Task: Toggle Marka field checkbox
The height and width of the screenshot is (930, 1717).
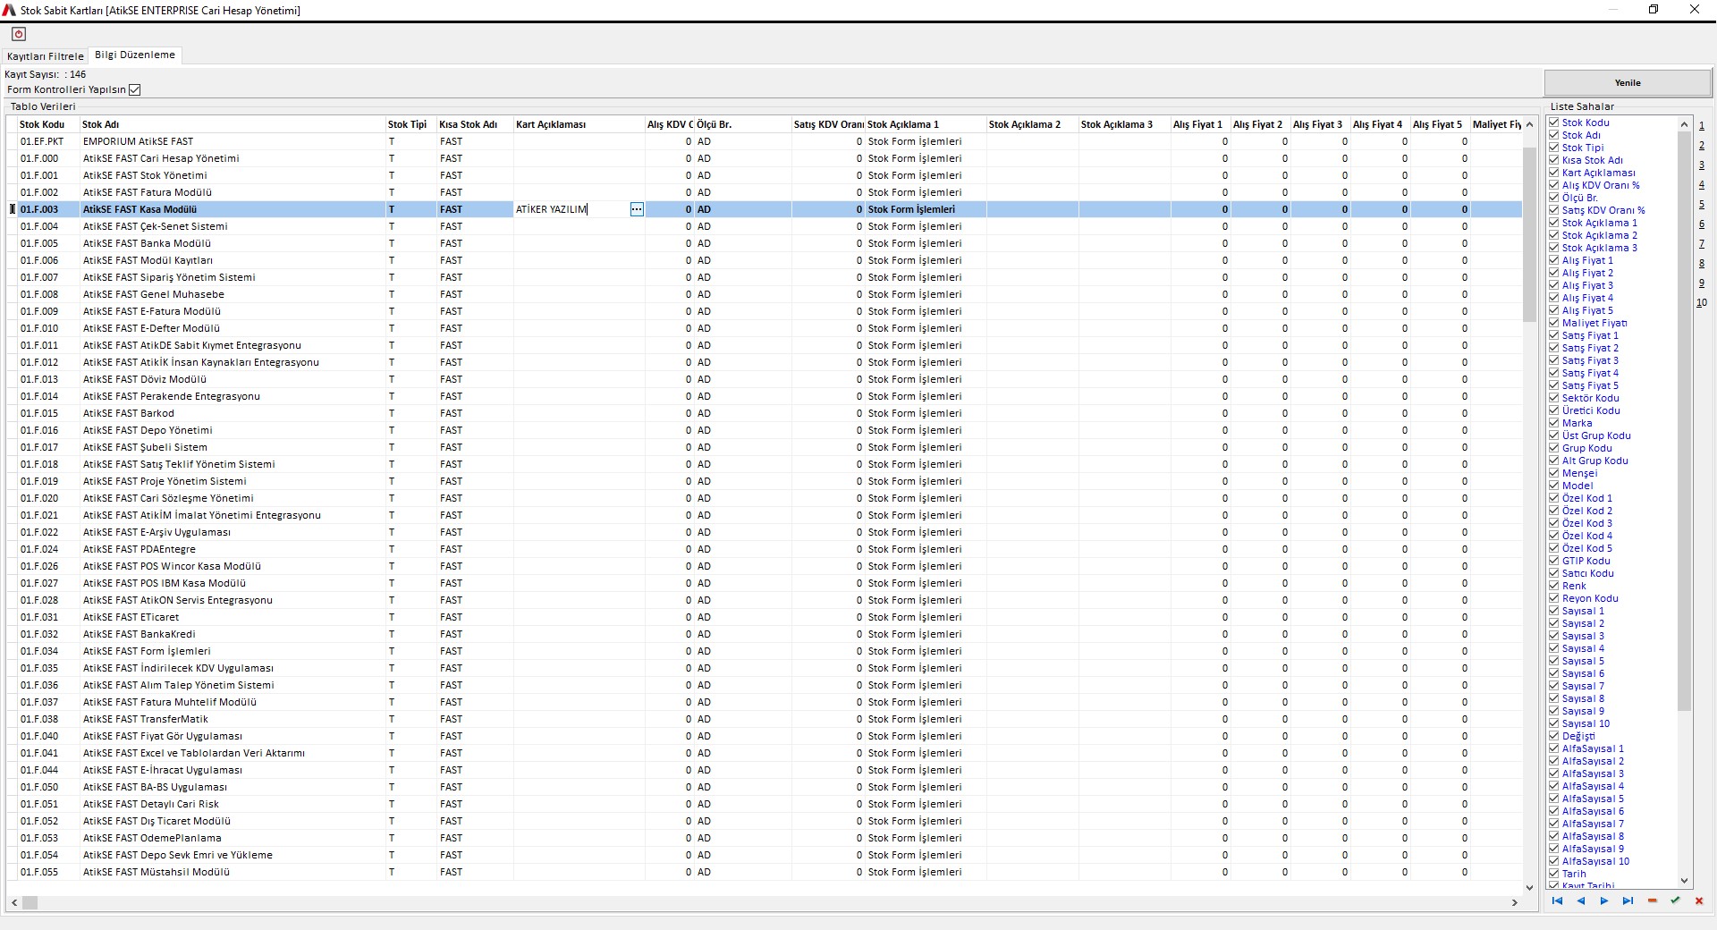Action: coord(1554,423)
